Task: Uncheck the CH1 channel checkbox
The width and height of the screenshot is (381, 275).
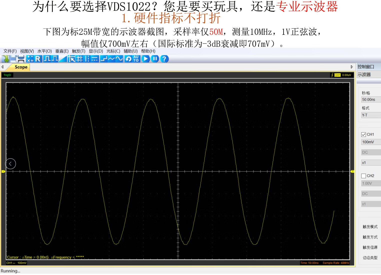Action: [x=364, y=134]
